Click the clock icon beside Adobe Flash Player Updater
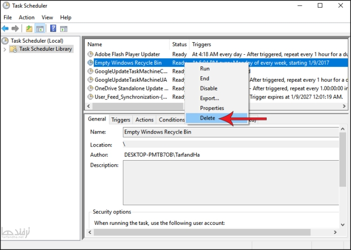The width and height of the screenshot is (351, 250). click(x=90, y=54)
